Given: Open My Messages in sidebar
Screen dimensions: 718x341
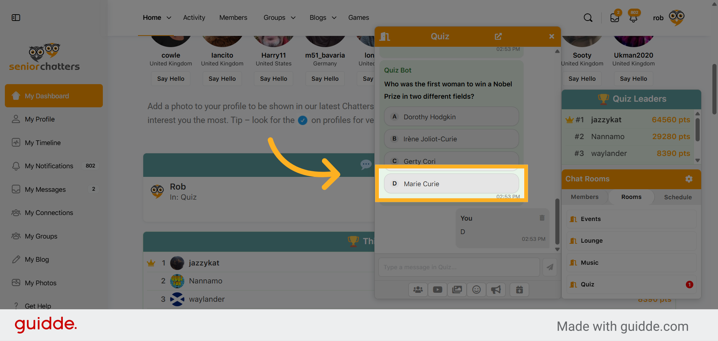Looking at the screenshot, I should (54, 189).
